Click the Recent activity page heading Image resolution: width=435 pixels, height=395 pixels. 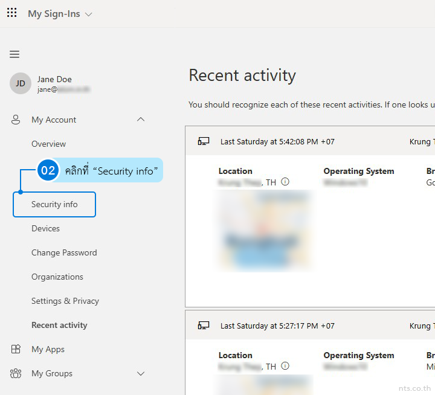[242, 75]
